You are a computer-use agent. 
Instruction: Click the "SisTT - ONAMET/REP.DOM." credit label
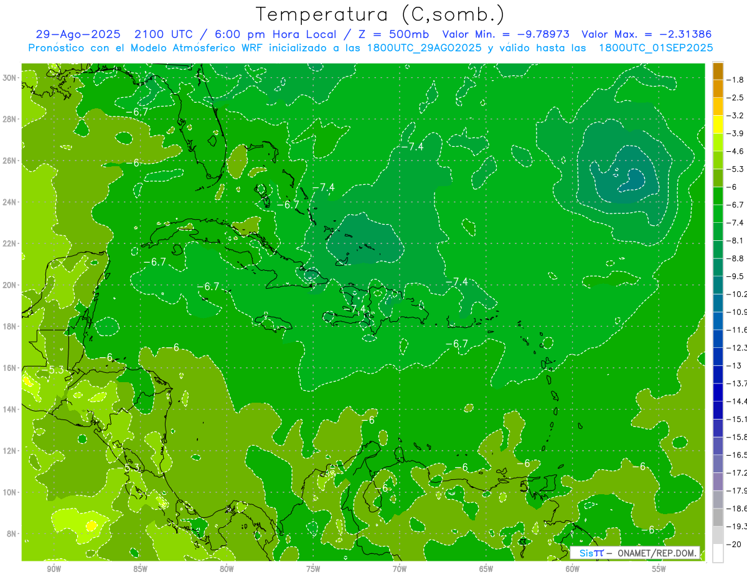tap(635, 553)
